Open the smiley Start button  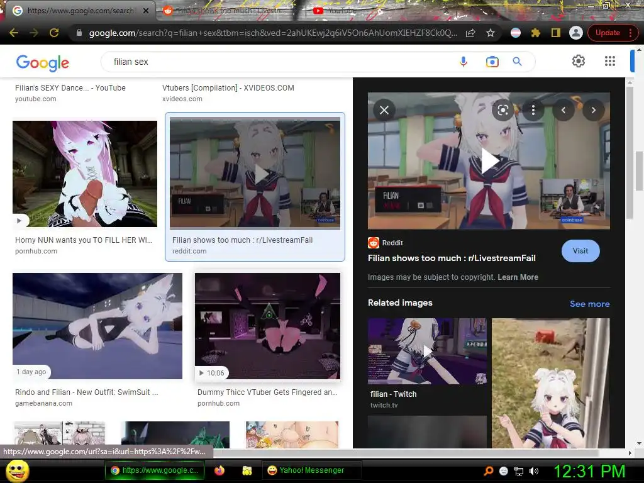coord(17,470)
